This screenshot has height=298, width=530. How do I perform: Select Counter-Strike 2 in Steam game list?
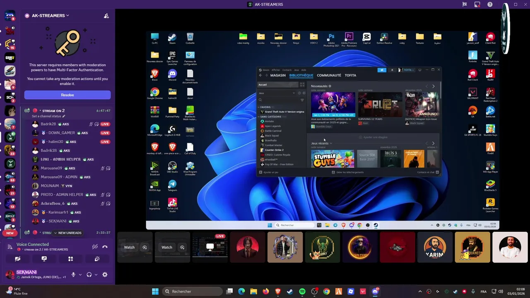point(274,150)
